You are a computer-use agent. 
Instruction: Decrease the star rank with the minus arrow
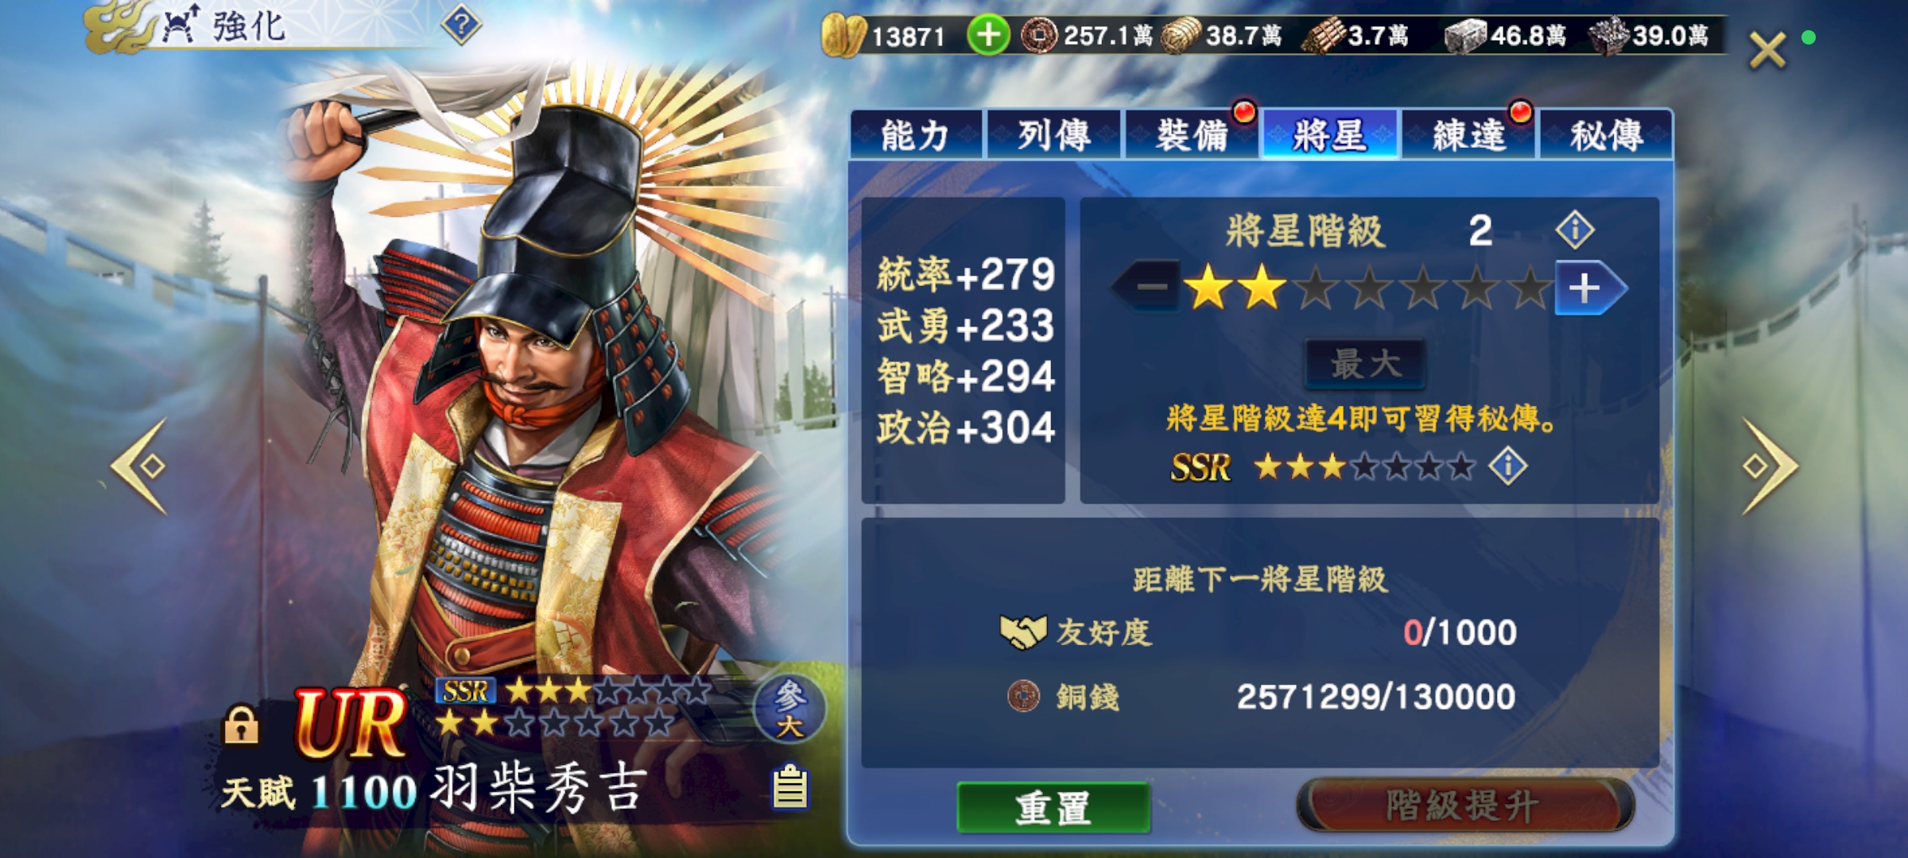1146,286
